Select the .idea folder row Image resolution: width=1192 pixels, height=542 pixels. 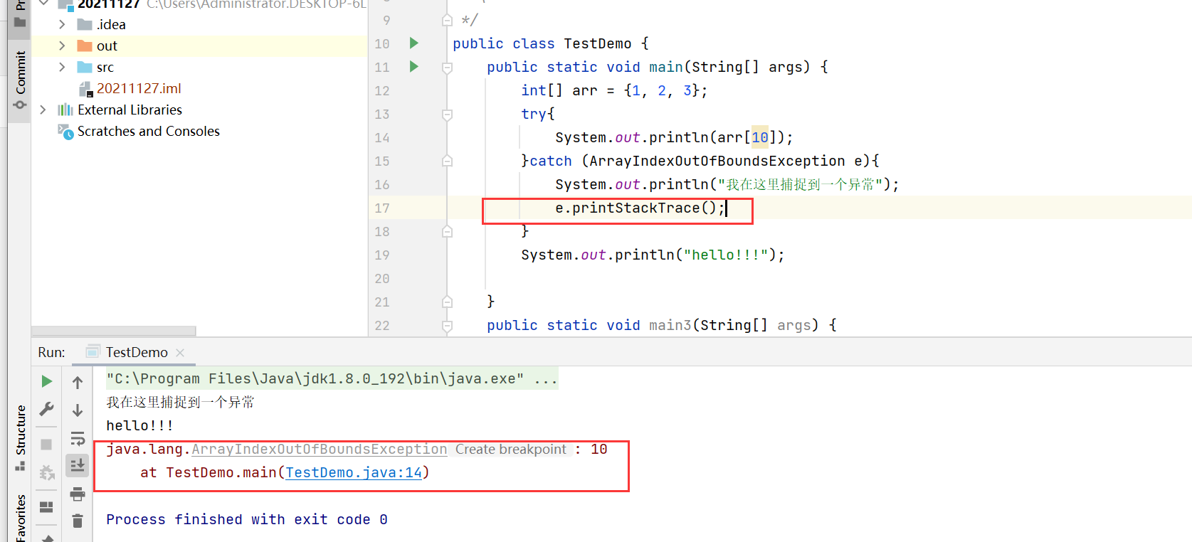pyautogui.click(x=199, y=24)
